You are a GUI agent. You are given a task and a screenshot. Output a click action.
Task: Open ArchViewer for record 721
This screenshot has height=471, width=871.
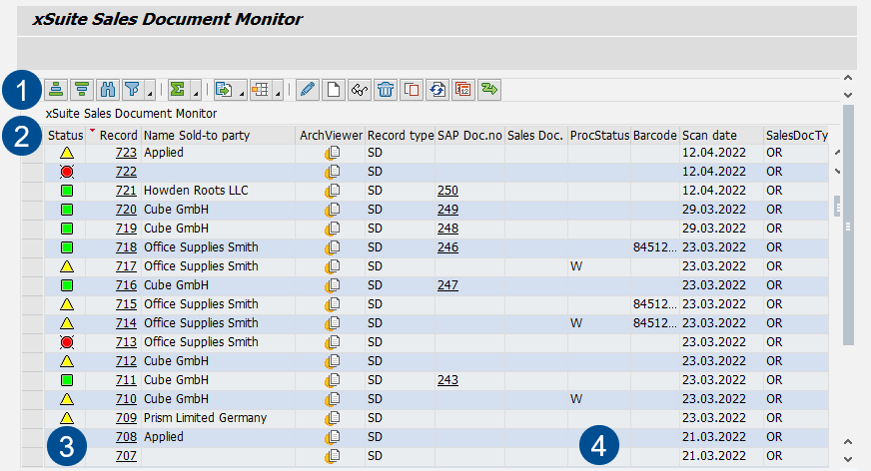333,191
